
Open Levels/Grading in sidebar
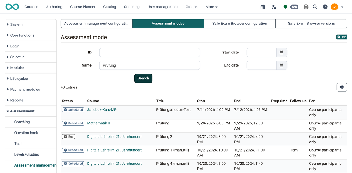(27, 154)
